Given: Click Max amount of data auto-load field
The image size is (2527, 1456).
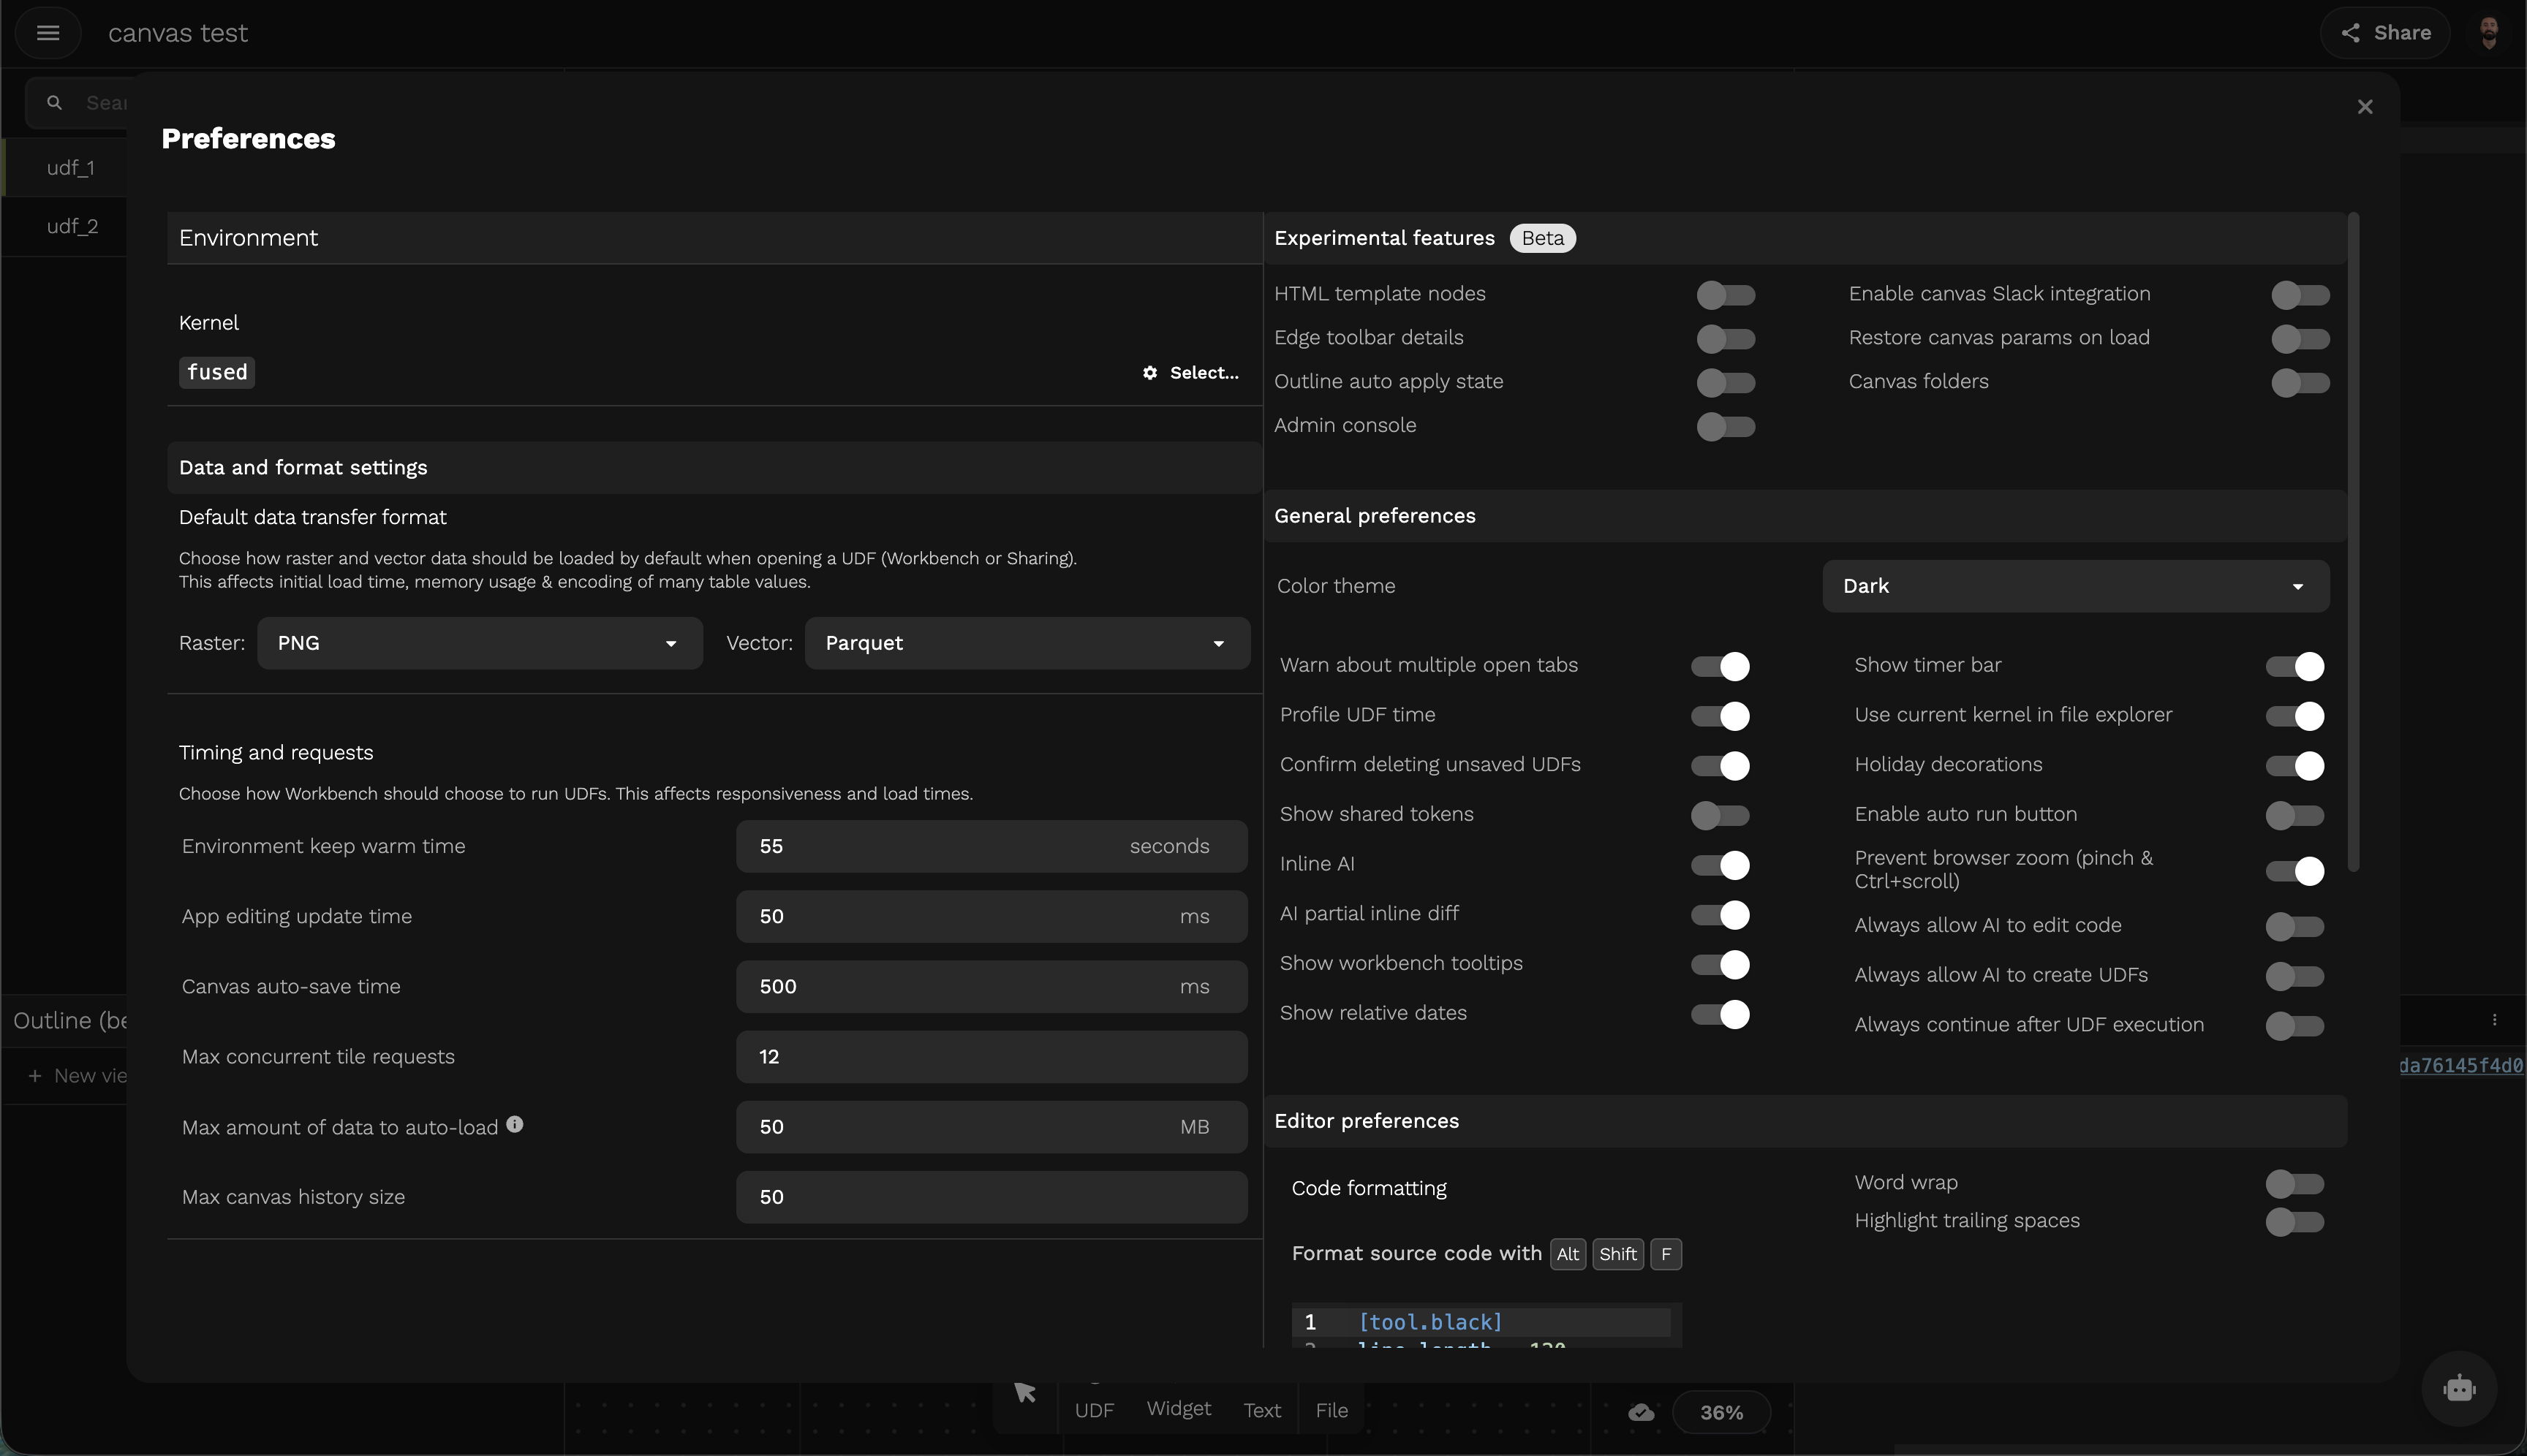Looking at the screenshot, I should (991, 1127).
